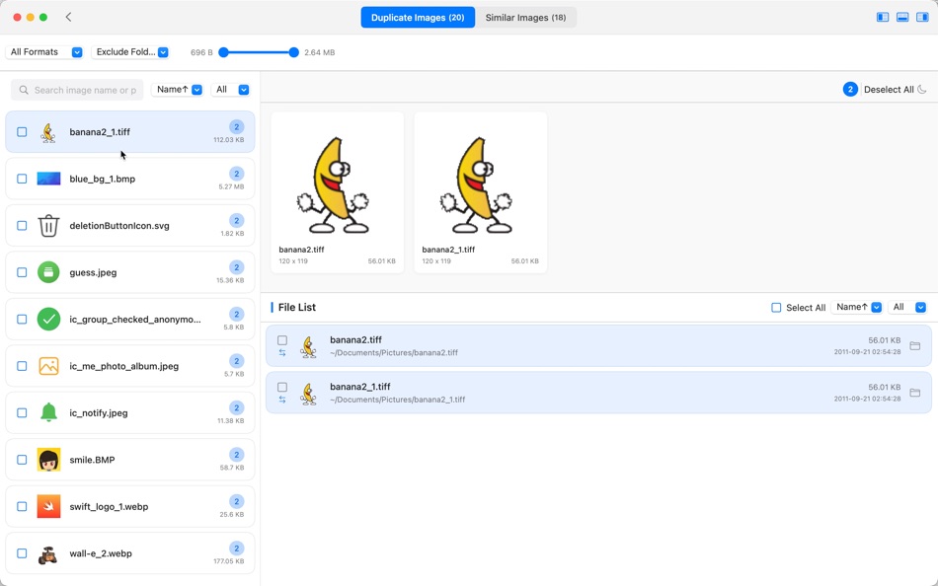This screenshot has height=586, width=938.
Task: Switch to left sidebar layout icon
Action: click(x=883, y=17)
